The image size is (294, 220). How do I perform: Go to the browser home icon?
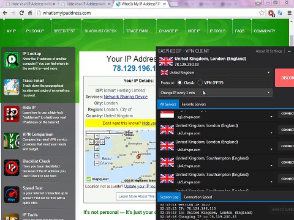pos(30,13)
